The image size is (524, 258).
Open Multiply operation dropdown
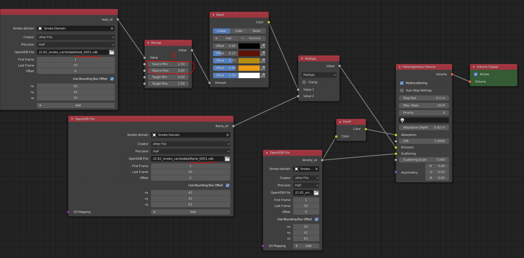319,75
